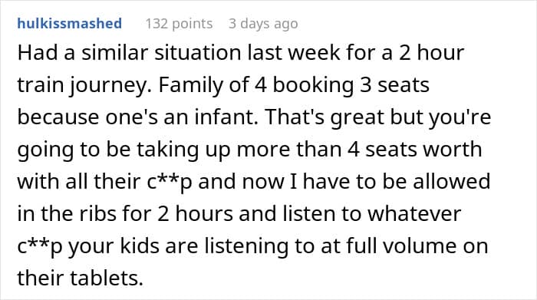
Task: Click the first censored word 'c**p' after 'their'
Action: click(x=170, y=182)
